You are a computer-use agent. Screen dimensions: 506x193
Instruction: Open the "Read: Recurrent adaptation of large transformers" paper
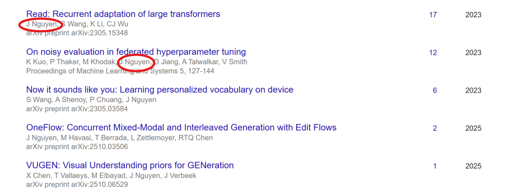tap(123, 14)
